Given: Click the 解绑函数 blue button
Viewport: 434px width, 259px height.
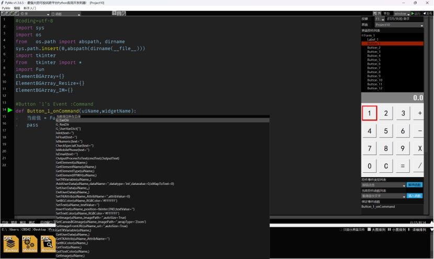Looking at the screenshot, I should (x=414, y=185).
